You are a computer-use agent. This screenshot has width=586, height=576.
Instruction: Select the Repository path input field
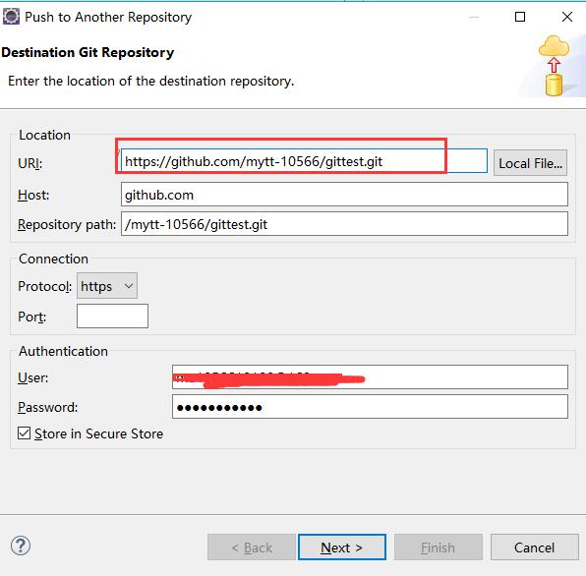[344, 224]
